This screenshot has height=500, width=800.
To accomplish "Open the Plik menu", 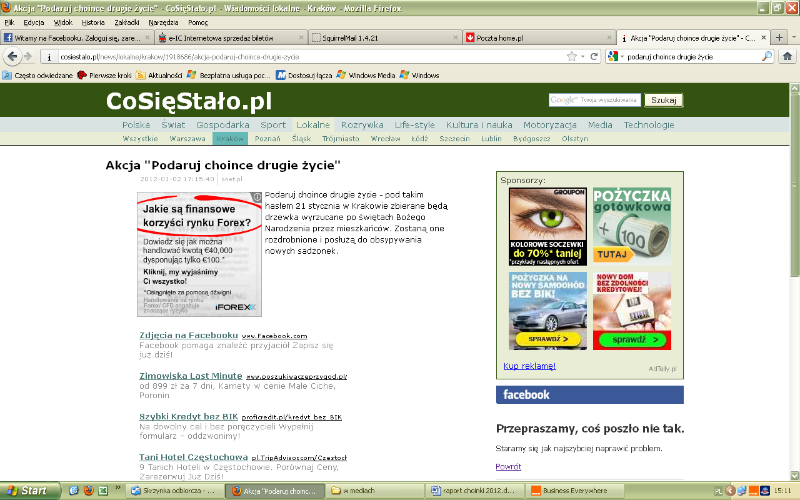I will click(x=9, y=22).
